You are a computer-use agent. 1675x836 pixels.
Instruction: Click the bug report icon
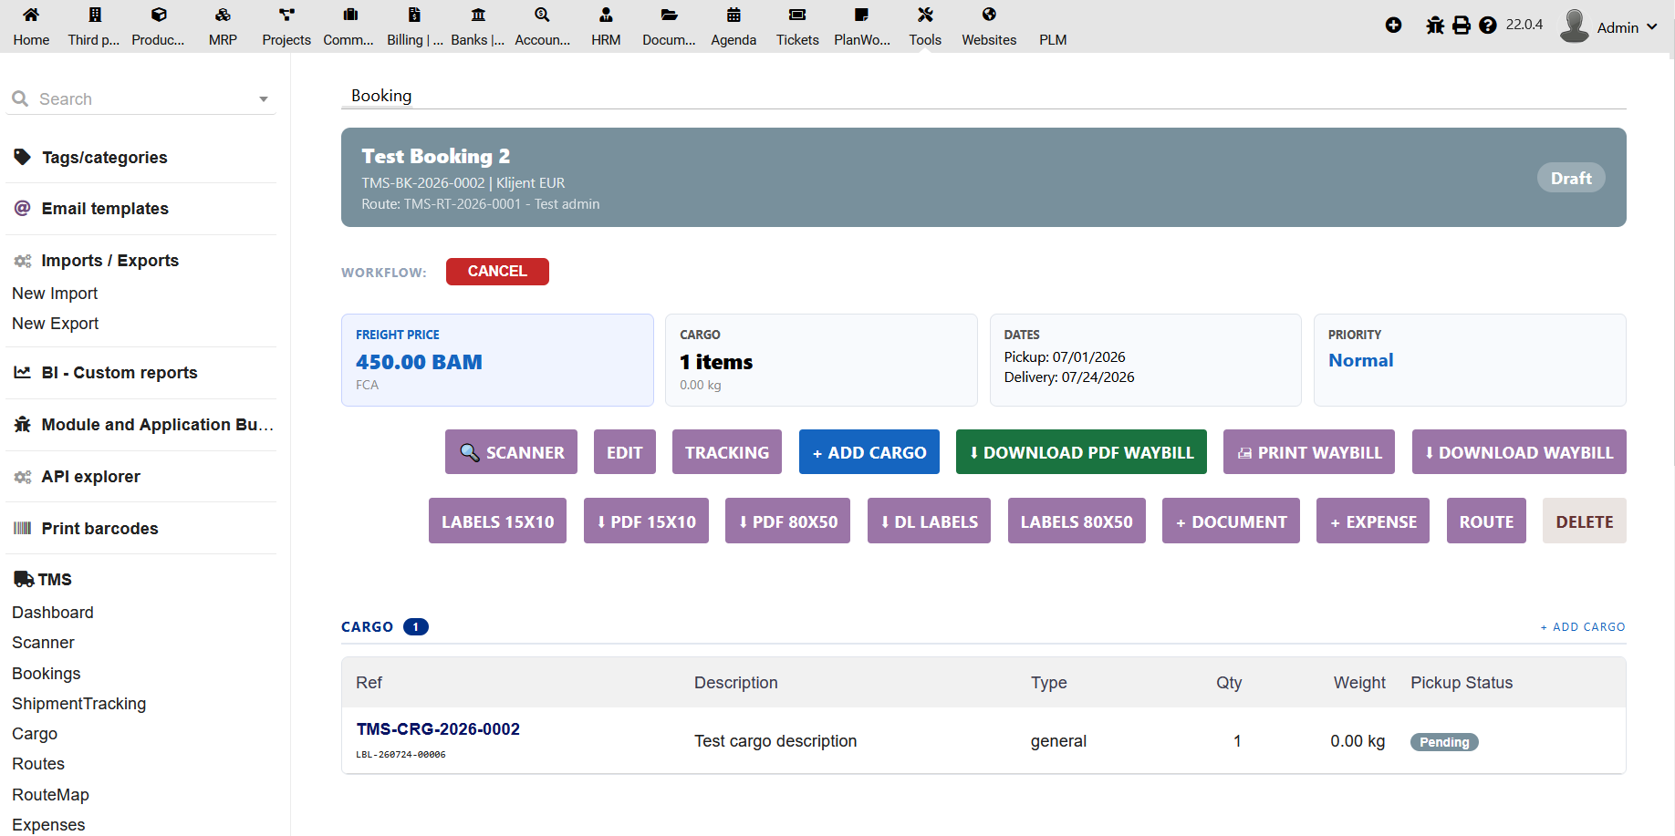coord(1435,26)
